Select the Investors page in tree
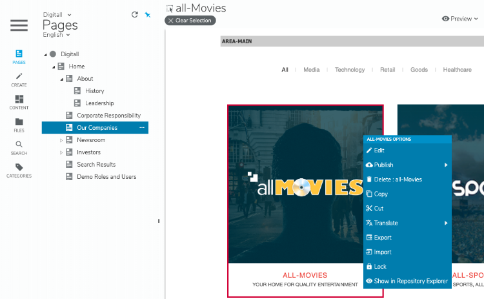 pyautogui.click(x=88, y=152)
